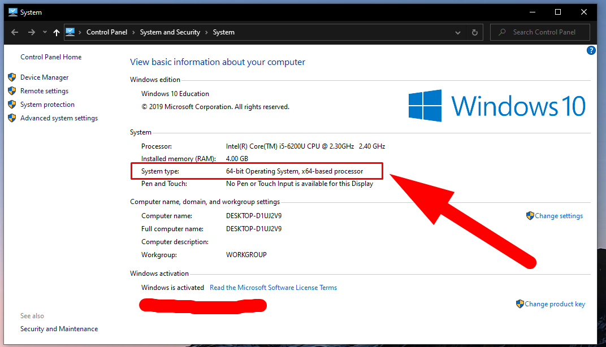Select Control Panel breadcrumb
This screenshot has height=347, width=606.
point(107,32)
